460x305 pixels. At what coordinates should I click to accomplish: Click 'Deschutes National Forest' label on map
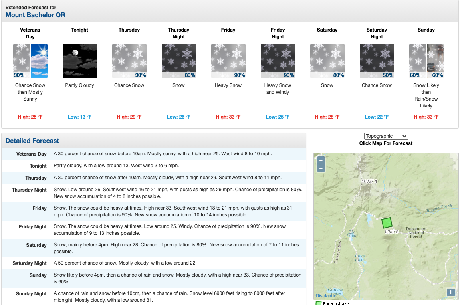pyautogui.click(x=416, y=232)
